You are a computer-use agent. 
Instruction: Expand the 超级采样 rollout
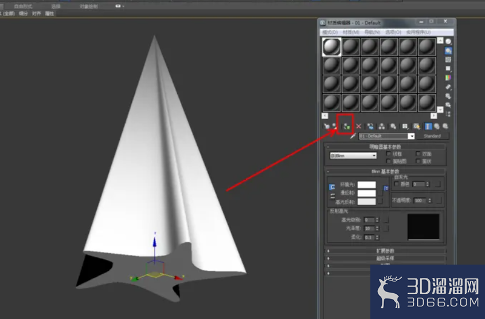[385, 258]
